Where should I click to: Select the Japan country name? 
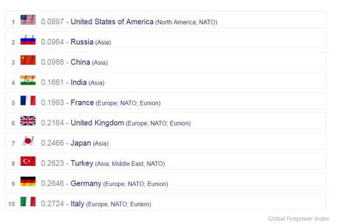tap(81, 143)
